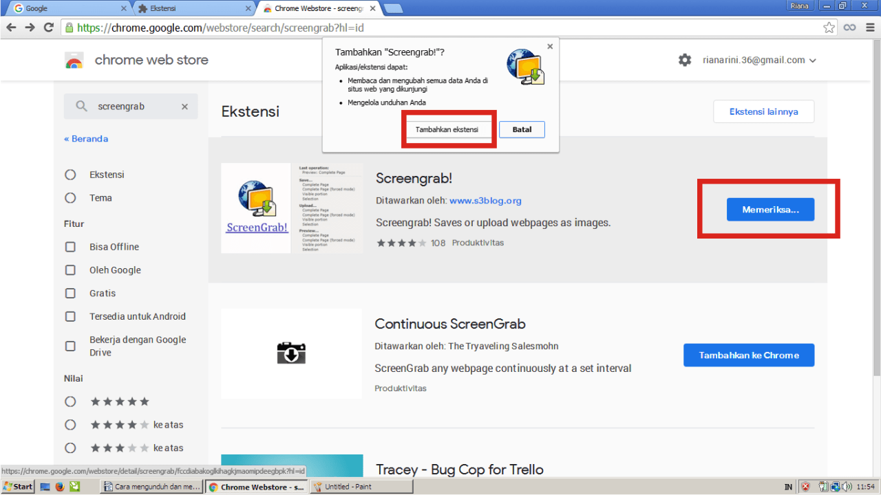
Task: Click the 11:54 system clock
Action: point(866,487)
